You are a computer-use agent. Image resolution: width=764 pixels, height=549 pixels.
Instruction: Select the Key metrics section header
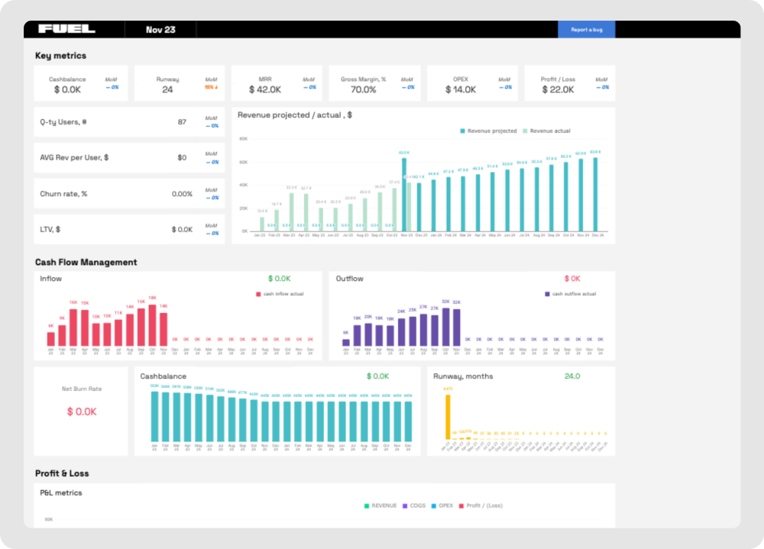(x=60, y=55)
